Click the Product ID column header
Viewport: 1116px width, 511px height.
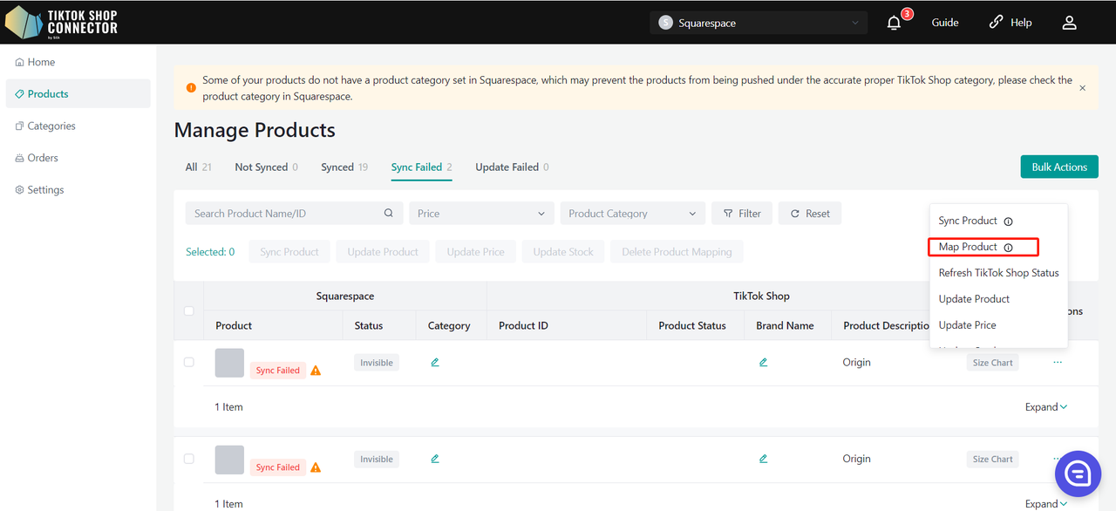523,325
